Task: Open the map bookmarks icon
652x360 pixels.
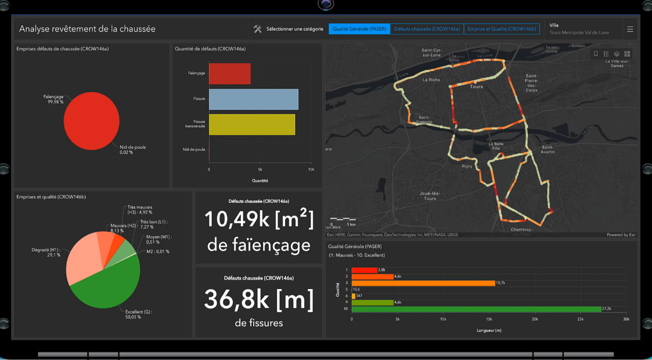Action: point(596,54)
